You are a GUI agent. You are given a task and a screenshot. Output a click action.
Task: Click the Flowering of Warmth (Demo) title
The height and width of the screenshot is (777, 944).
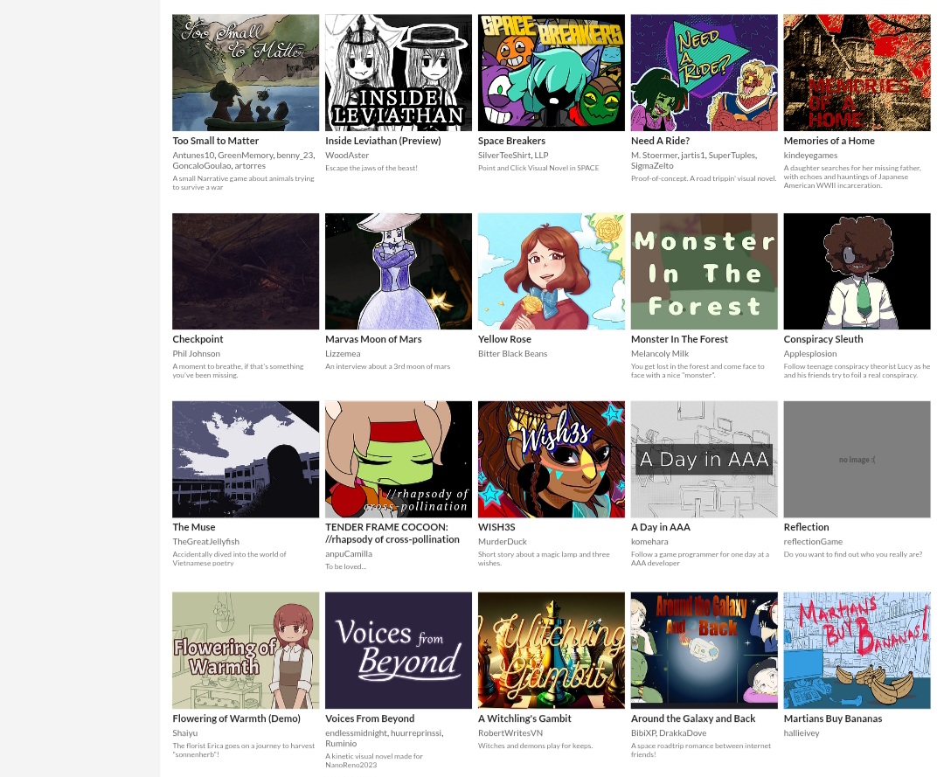coord(236,718)
